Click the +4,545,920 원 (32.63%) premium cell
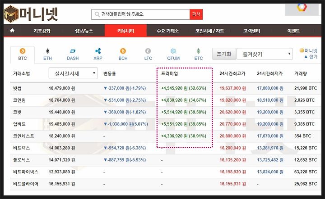This screenshot has width=325, height=199. point(184,88)
